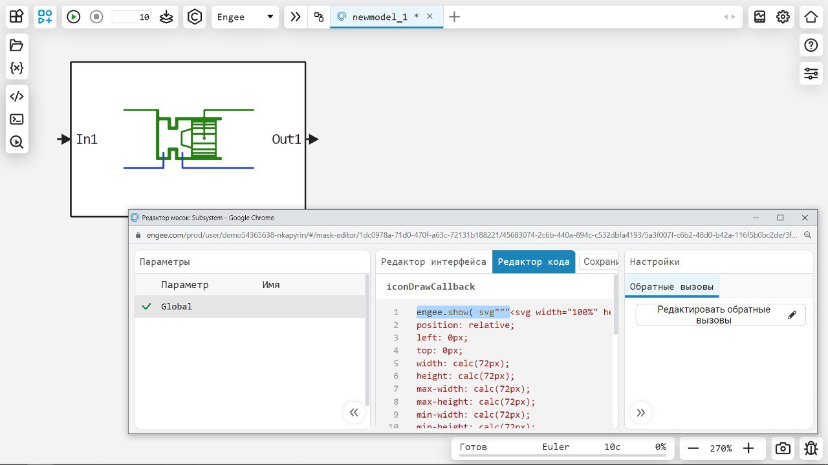This screenshot has height=465, width=828.
Task: Minimize the mask editor window
Action: 756,218
